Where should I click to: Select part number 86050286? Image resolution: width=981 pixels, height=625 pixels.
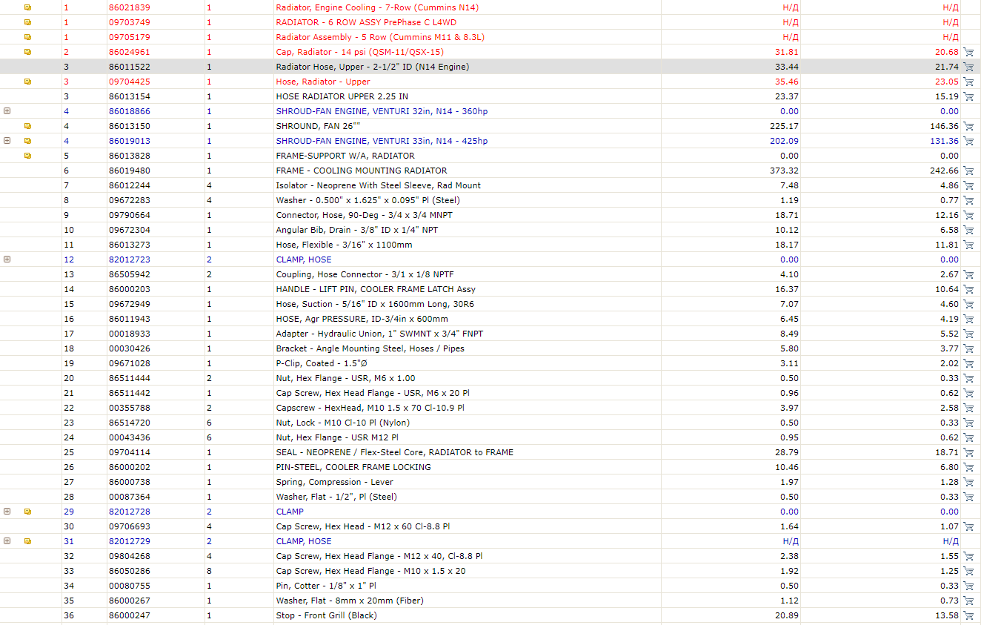pos(130,571)
